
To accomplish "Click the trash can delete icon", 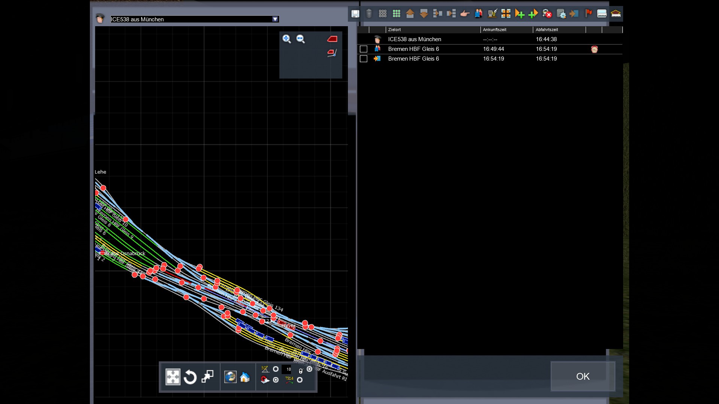I will [x=369, y=14].
